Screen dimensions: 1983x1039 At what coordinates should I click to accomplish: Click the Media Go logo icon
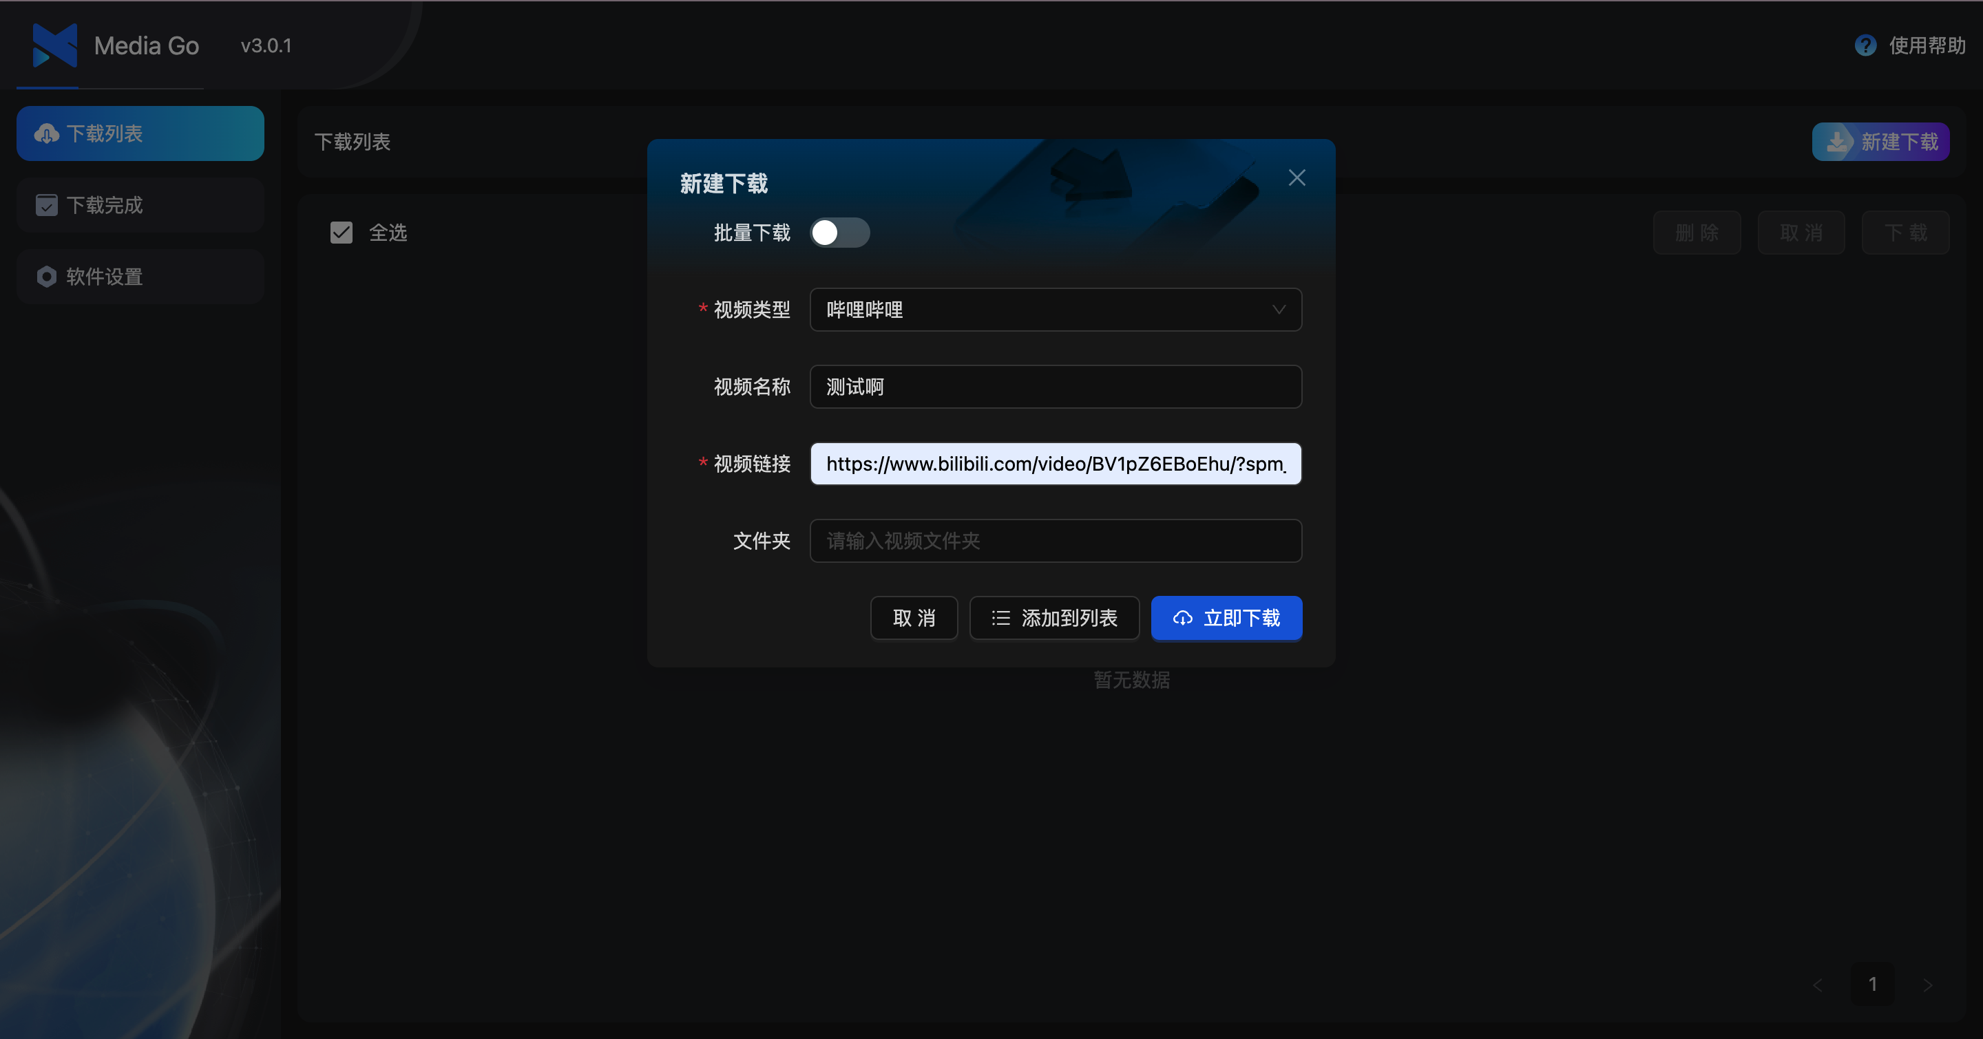54,45
